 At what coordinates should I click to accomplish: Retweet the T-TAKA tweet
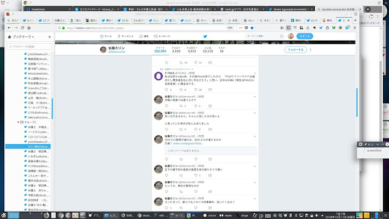click(x=181, y=89)
